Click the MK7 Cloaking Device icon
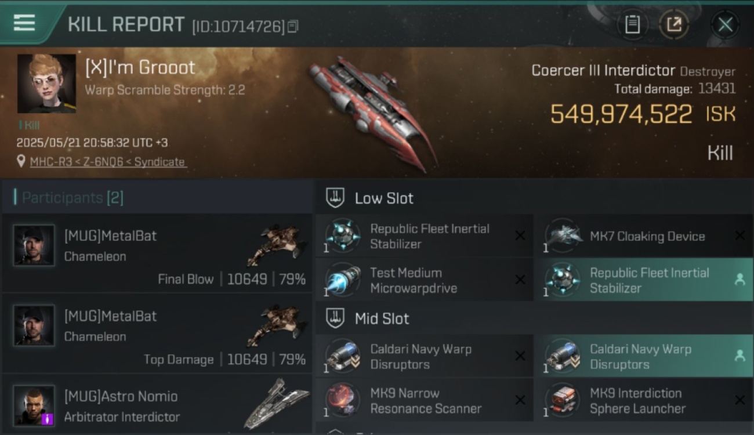This screenshot has width=754, height=435. (563, 235)
